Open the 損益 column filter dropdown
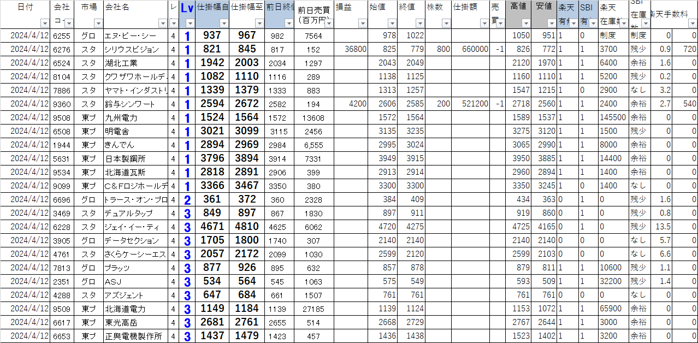Image resolution: width=698 pixels, height=343 pixels. tap(363, 23)
